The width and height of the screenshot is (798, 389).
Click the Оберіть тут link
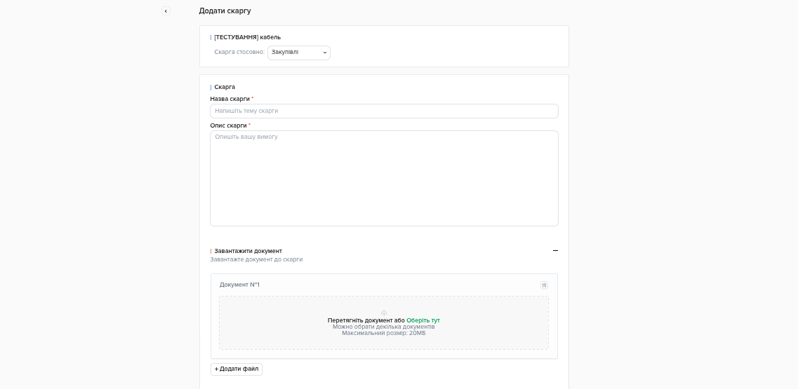[x=423, y=320]
